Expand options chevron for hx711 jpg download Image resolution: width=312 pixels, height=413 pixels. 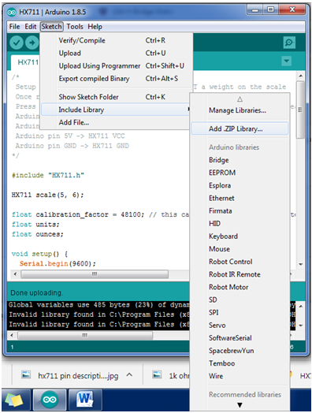coord(129,375)
